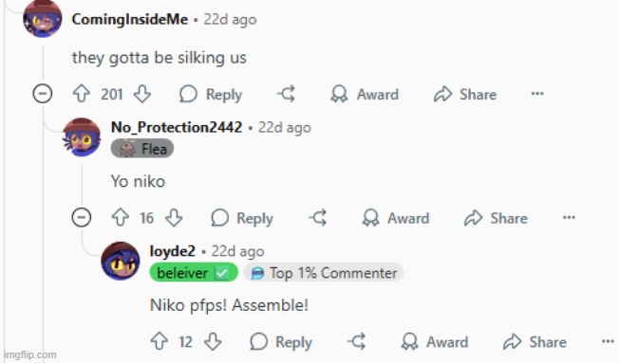619x363 pixels.
Task: Downvote the "Yo niko" comment
Action: coord(174,218)
